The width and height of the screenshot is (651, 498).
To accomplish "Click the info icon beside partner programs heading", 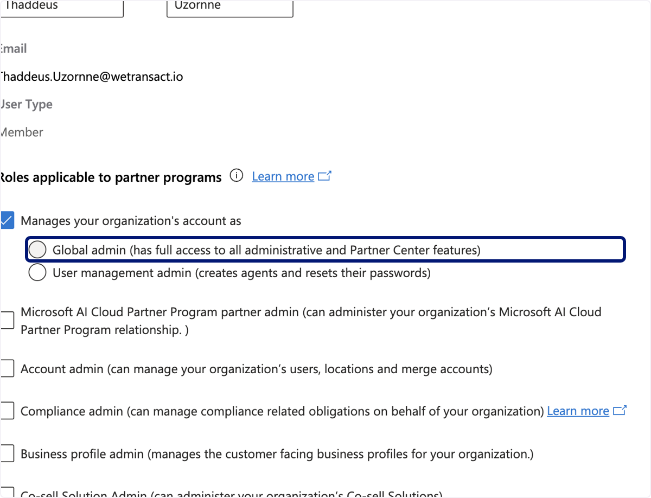I will click(237, 176).
